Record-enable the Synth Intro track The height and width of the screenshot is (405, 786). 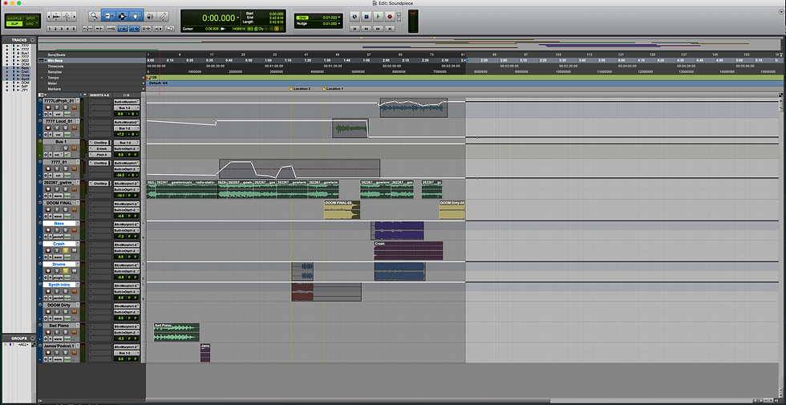(48, 290)
